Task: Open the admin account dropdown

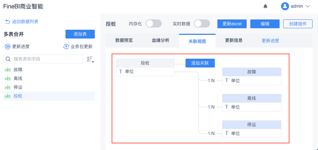Action: (x=307, y=6)
